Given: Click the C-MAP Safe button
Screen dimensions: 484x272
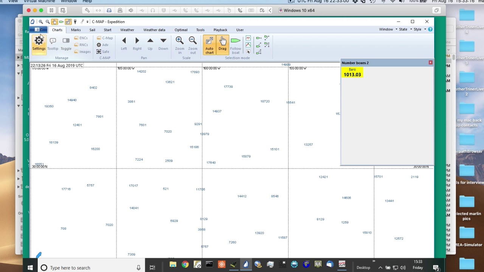Looking at the screenshot, I should 102,52.
